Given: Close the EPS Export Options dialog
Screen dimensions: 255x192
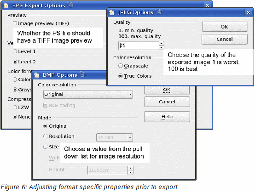Looking at the screenshot, I should (x=207, y=6).
